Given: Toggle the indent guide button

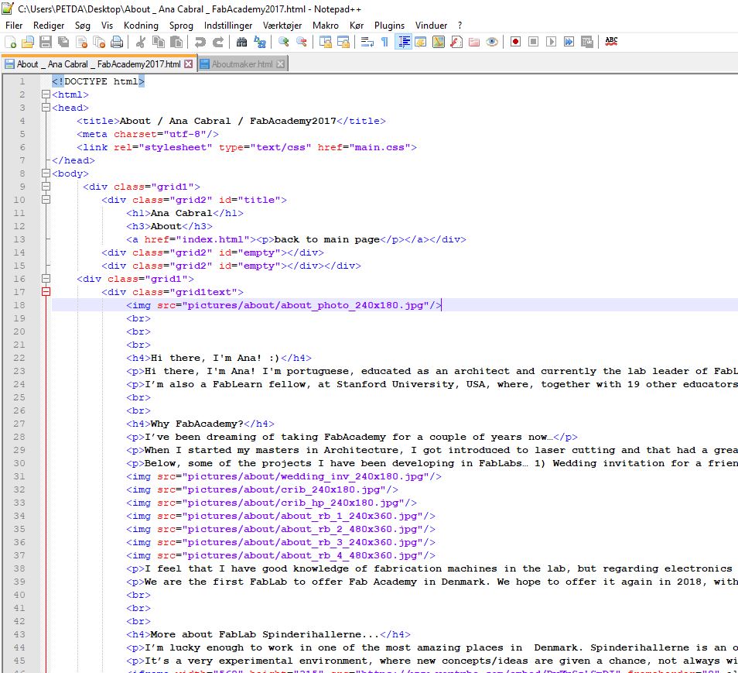Looking at the screenshot, I should coord(403,42).
